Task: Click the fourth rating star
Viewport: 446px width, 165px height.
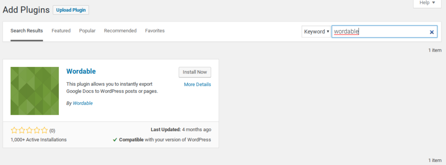Action: 37,130
